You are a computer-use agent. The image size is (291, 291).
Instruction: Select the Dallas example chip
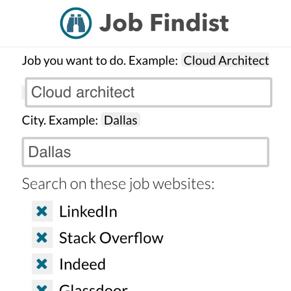pos(120,120)
